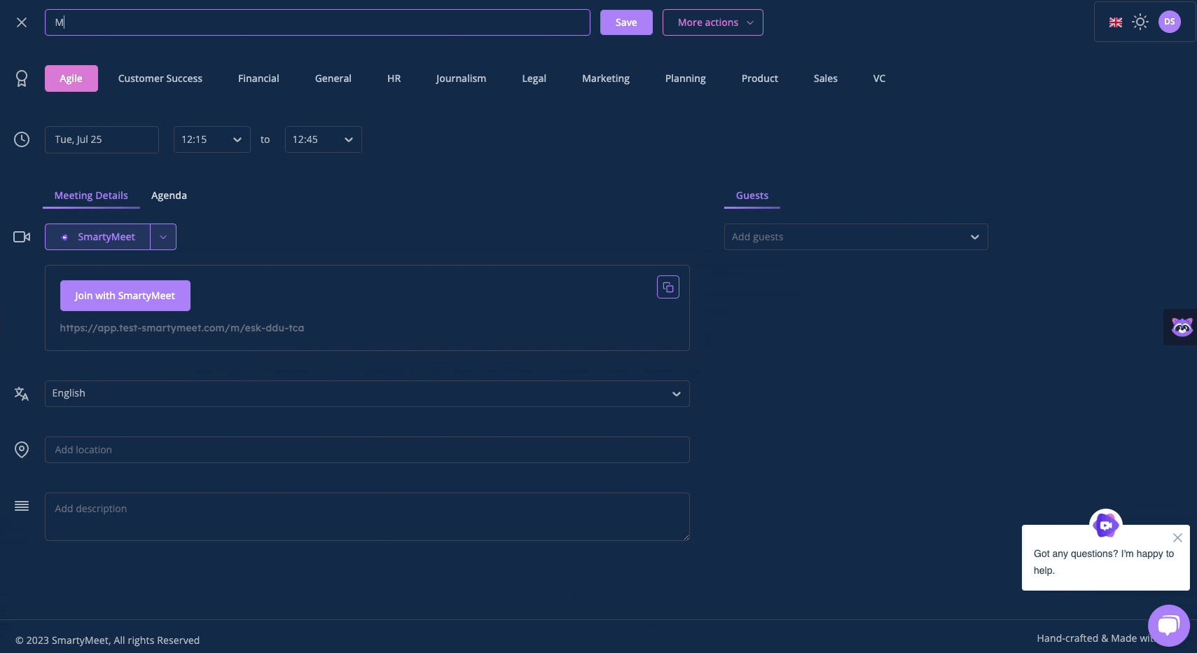The width and height of the screenshot is (1197, 653).
Task: Select the Agile category
Action: tap(71, 78)
